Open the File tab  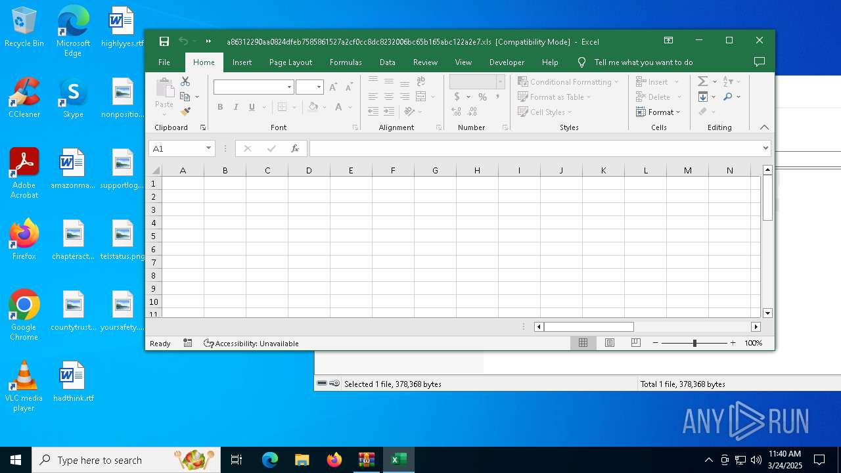click(164, 62)
